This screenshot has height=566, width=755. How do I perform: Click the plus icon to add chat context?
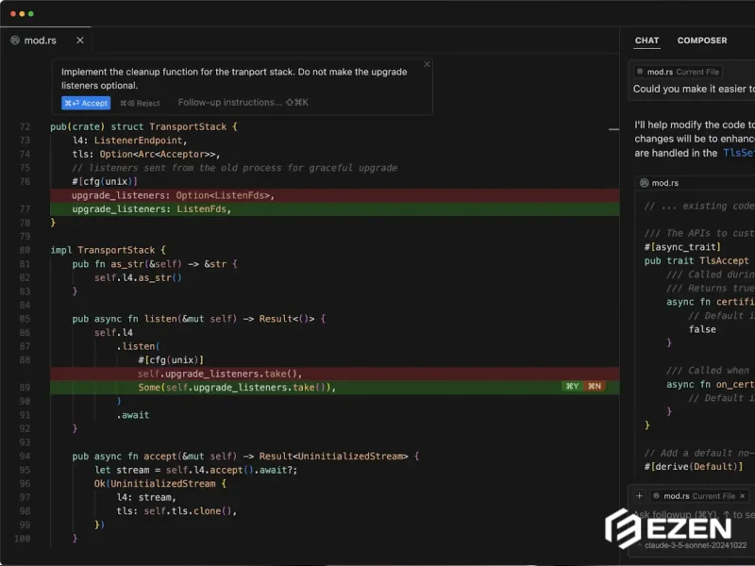click(640, 495)
